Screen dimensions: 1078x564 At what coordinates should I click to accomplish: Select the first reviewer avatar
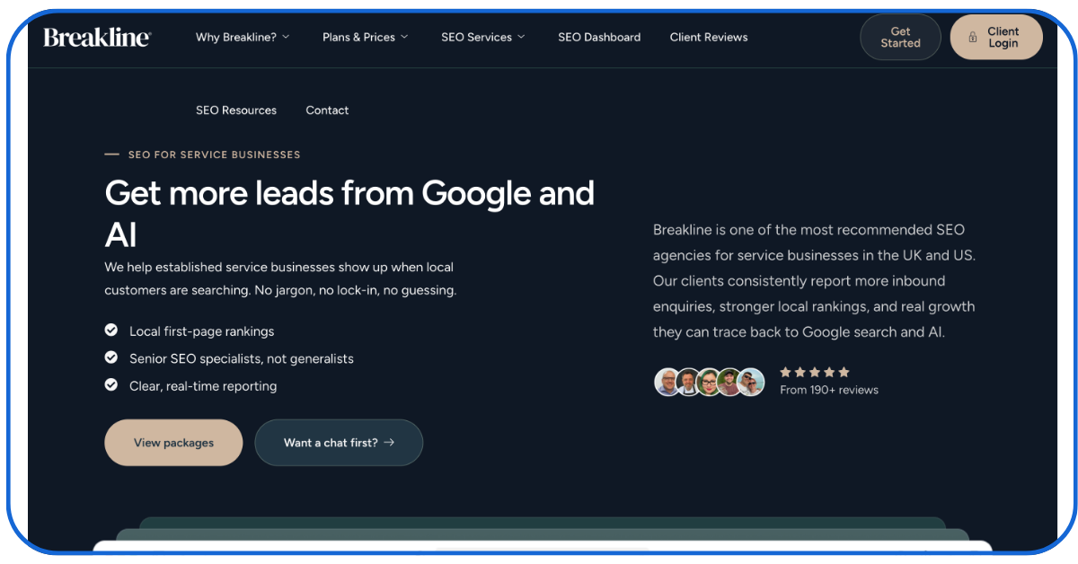667,382
